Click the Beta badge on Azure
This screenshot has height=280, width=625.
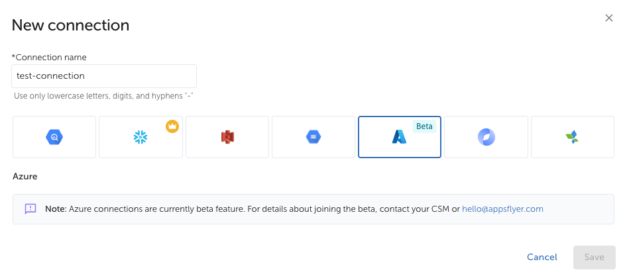[424, 126]
